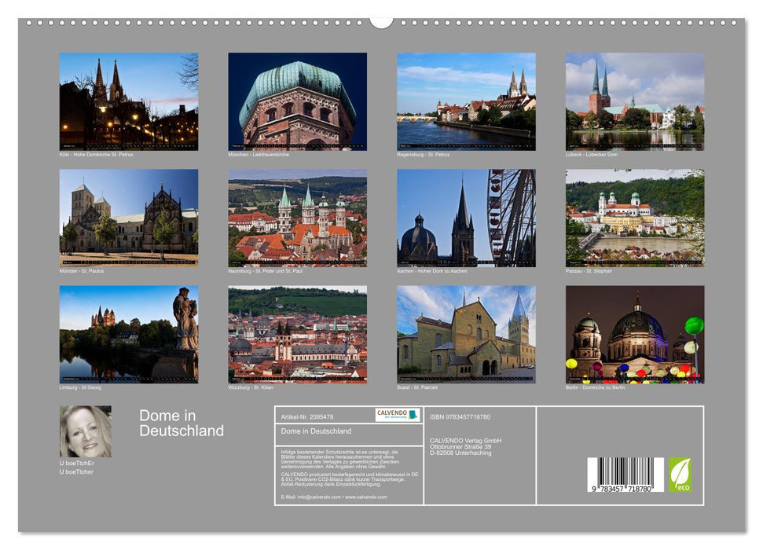Click the www.calvendo.com web address
The image size is (763, 550).
365,497
